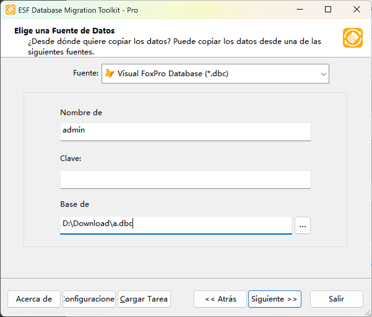Click the Nombre field containing "admin"
The height and width of the screenshot is (317, 372).
coord(185,132)
